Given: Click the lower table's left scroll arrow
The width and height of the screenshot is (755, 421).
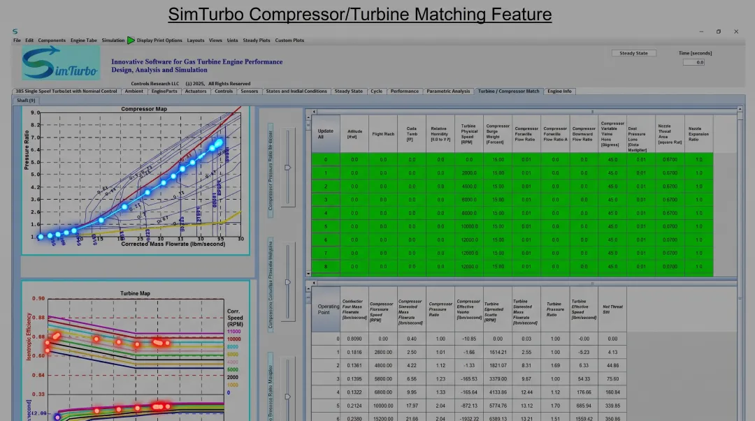Looking at the screenshot, I should click(314, 283).
